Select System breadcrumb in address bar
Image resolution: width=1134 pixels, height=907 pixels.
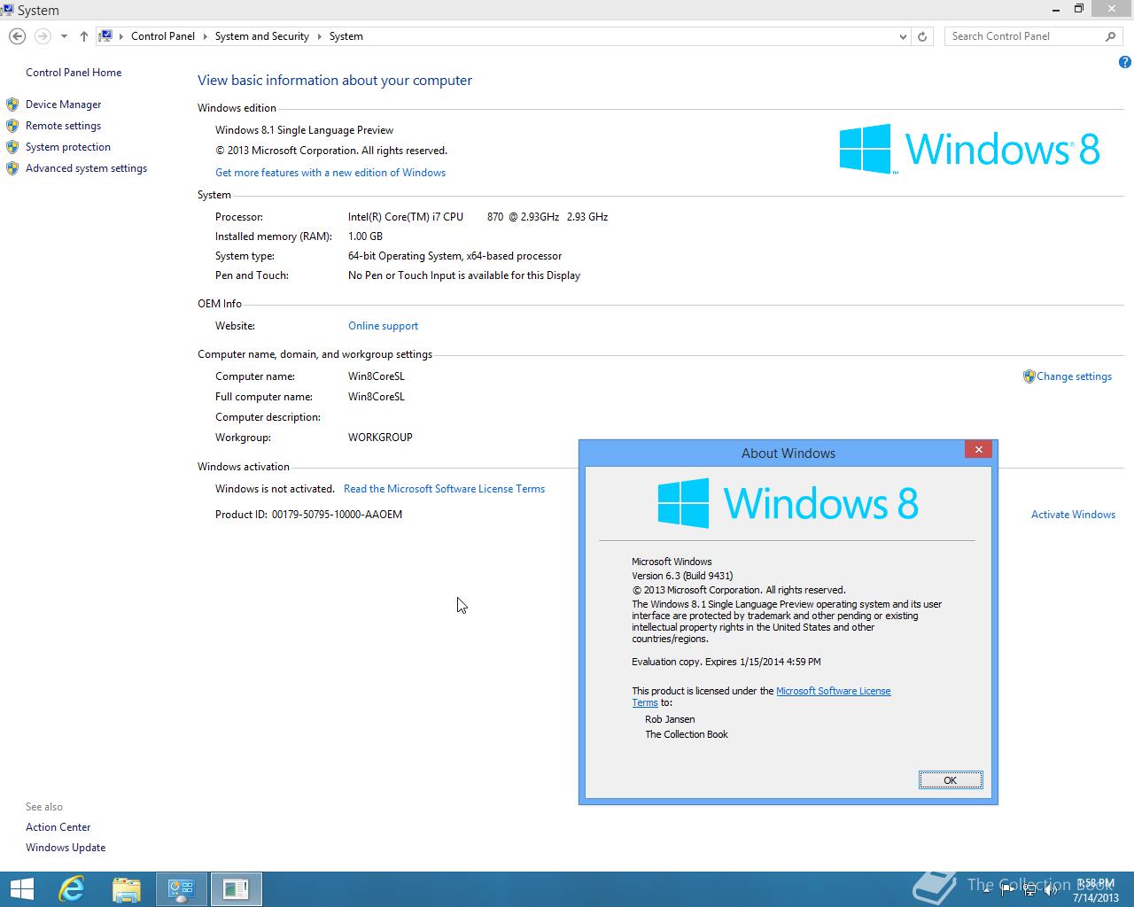[346, 36]
